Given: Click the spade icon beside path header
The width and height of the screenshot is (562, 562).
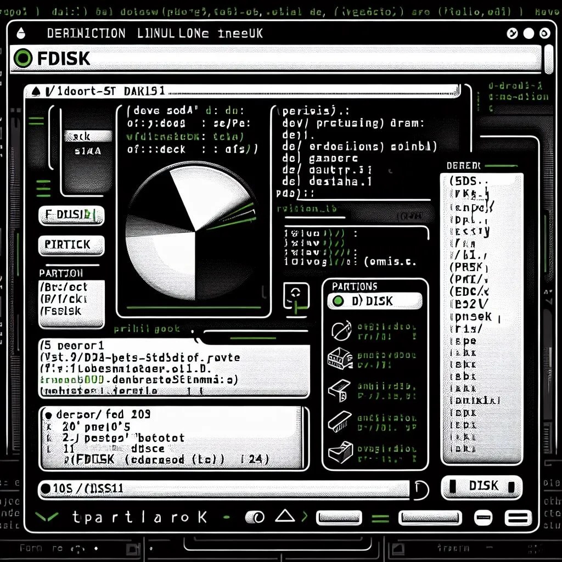Looking at the screenshot, I should [36, 92].
